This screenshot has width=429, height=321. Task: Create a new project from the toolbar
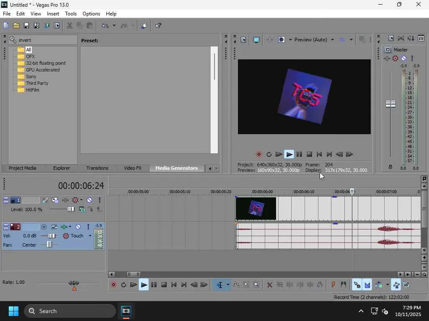pos(6,25)
